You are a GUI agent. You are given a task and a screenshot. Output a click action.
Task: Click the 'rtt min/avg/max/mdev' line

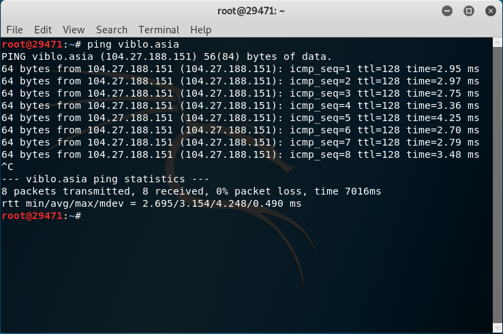(151, 203)
